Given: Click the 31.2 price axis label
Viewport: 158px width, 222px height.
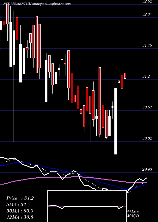Looking at the screenshot, I should pyautogui.click(x=145, y=76).
